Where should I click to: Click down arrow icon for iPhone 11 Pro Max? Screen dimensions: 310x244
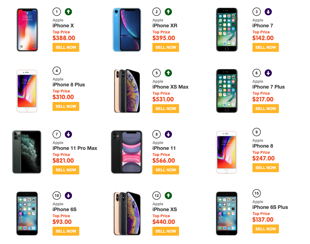click(x=68, y=134)
